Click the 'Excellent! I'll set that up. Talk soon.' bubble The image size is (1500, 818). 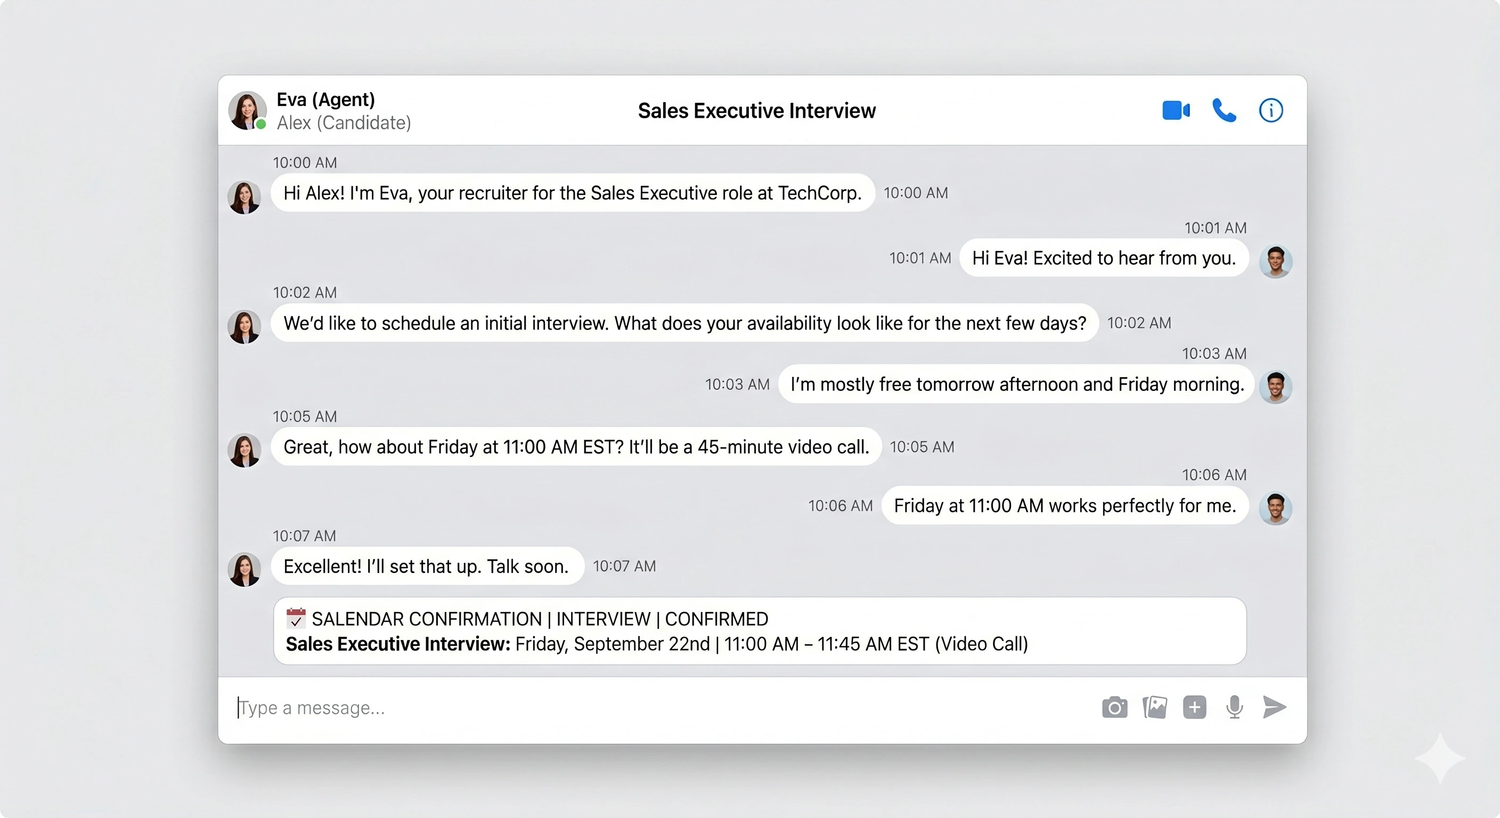pyautogui.click(x=427, y=566)
